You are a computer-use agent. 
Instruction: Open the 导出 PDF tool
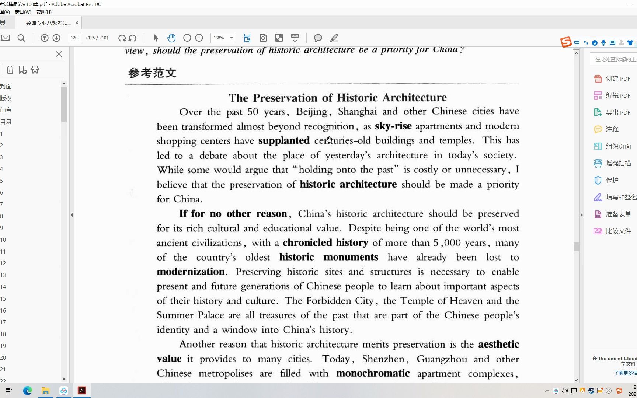612,112
